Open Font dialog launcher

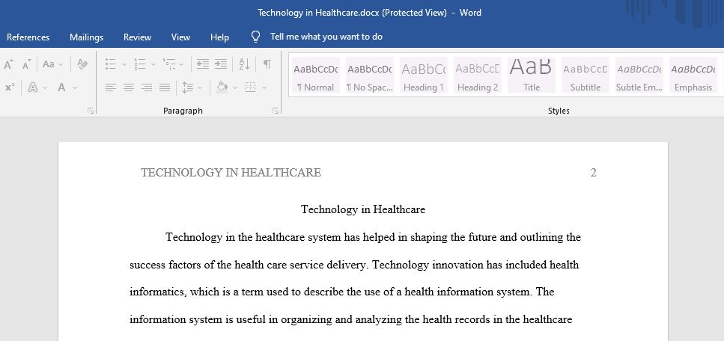tap(91, 111)
